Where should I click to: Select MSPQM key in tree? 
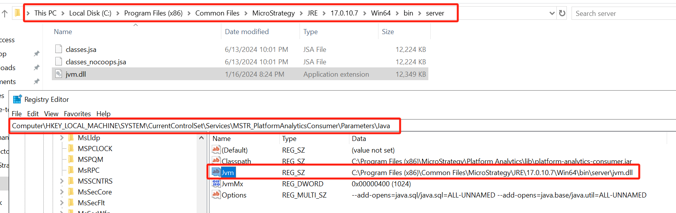tap(90, 160)
